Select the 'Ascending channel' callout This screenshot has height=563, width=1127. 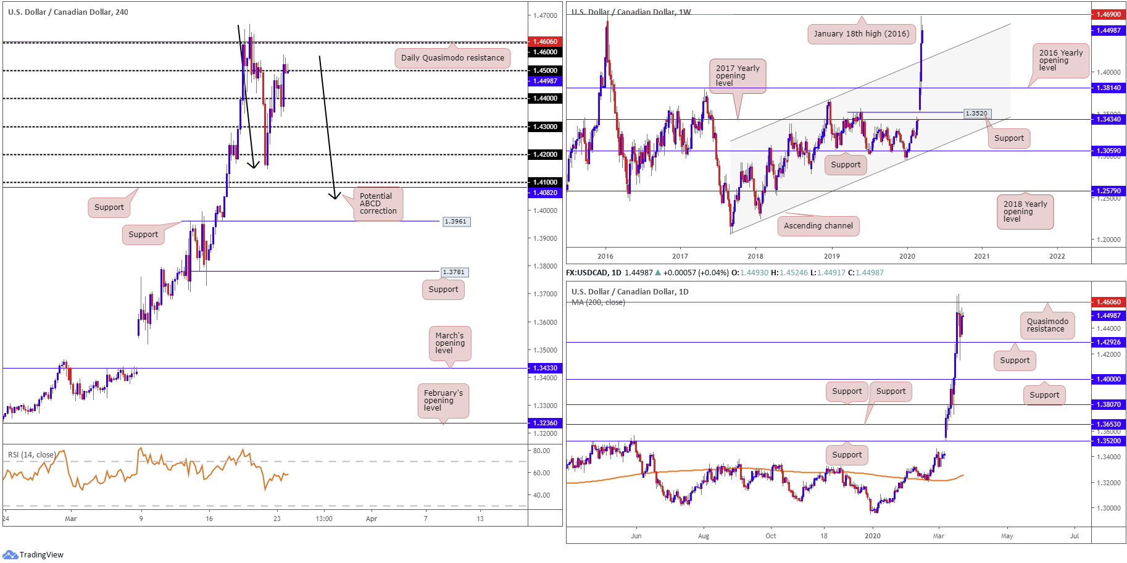pyautogui.click(x=818, y=226)
